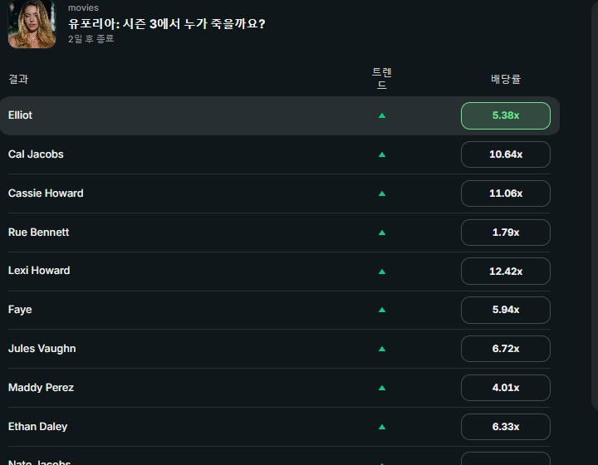Screen dimensions: 598x465
Task: Choose 6.33x odds for Ethan Daley
Action: point(505,427)
